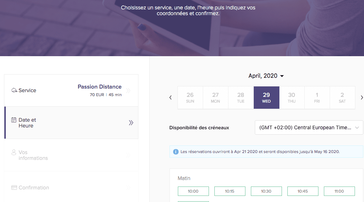The image size is (364, 202).
Task: Select Friday 1 in the date strip
Action: pyautogui.click(x=317, y=98)
